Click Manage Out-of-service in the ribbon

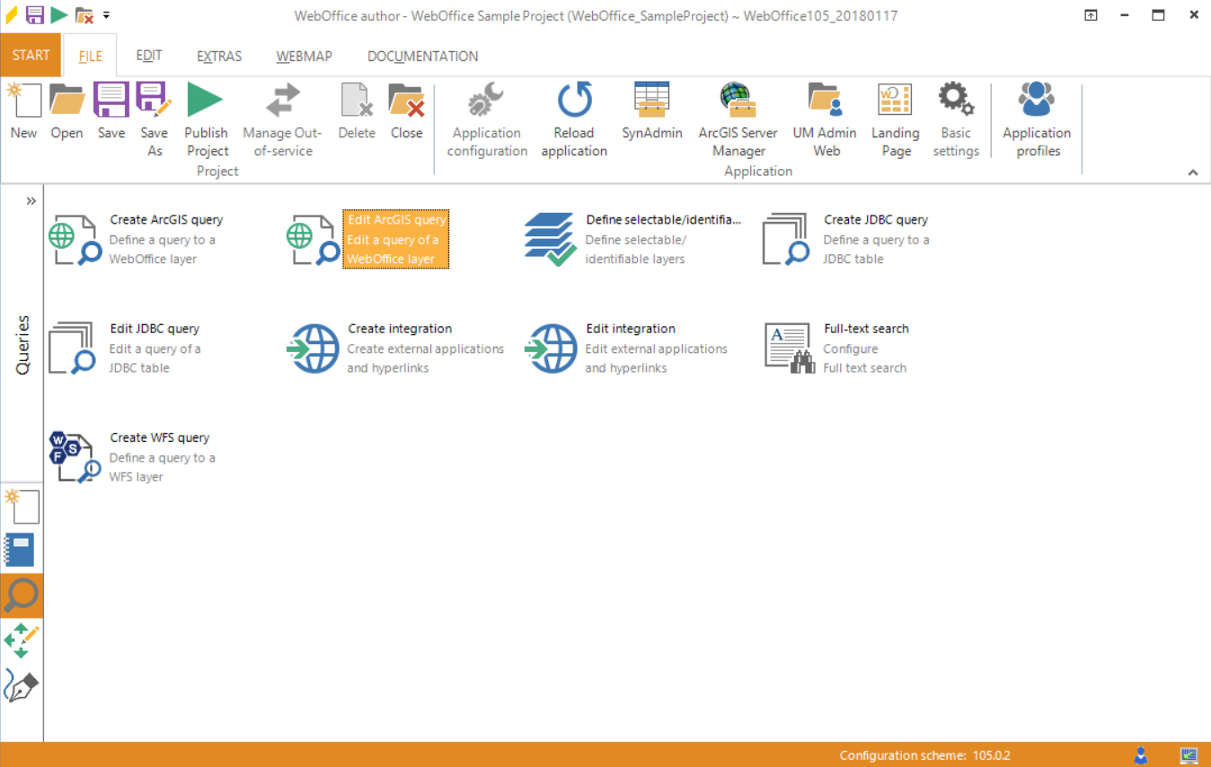282,100
